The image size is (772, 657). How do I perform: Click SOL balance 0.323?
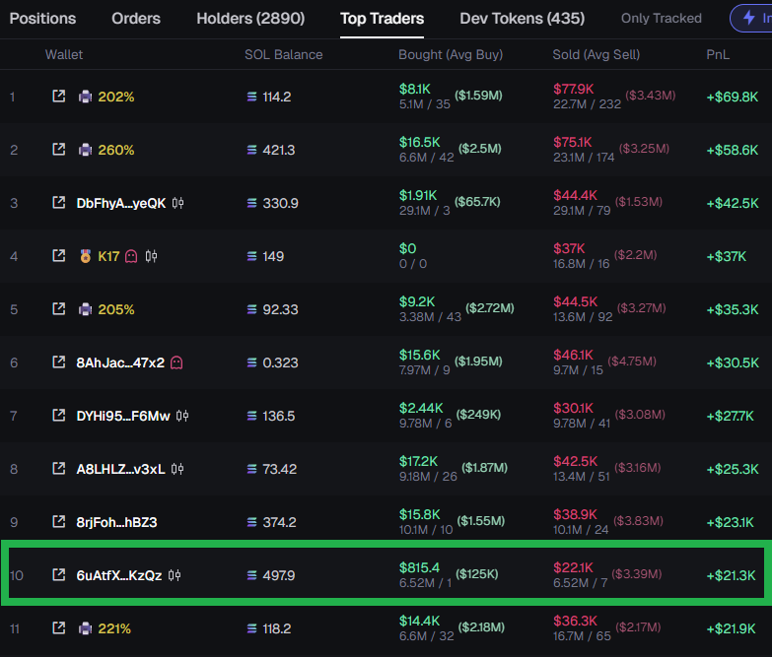pos(280,362)
